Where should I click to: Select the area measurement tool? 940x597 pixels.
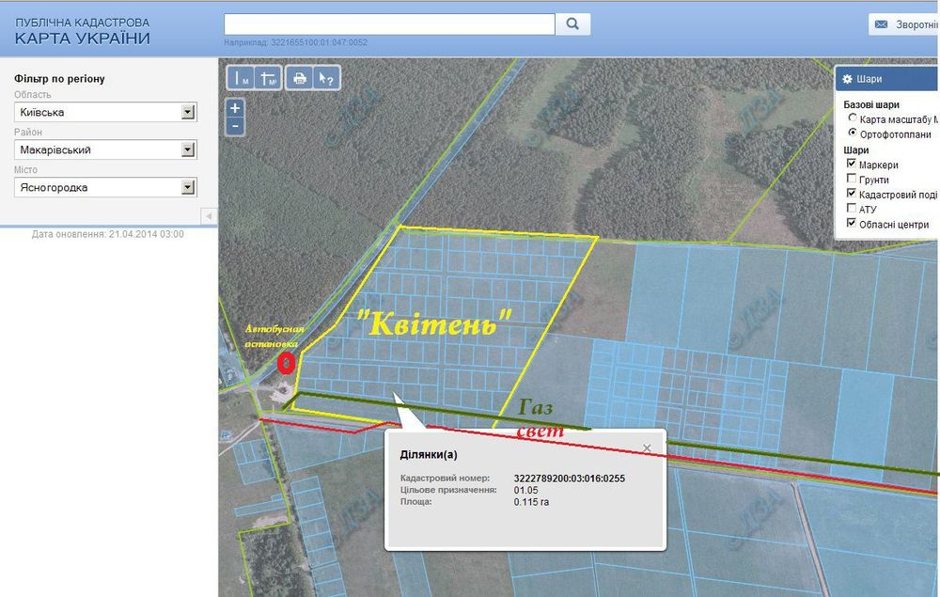click(267, 78)
